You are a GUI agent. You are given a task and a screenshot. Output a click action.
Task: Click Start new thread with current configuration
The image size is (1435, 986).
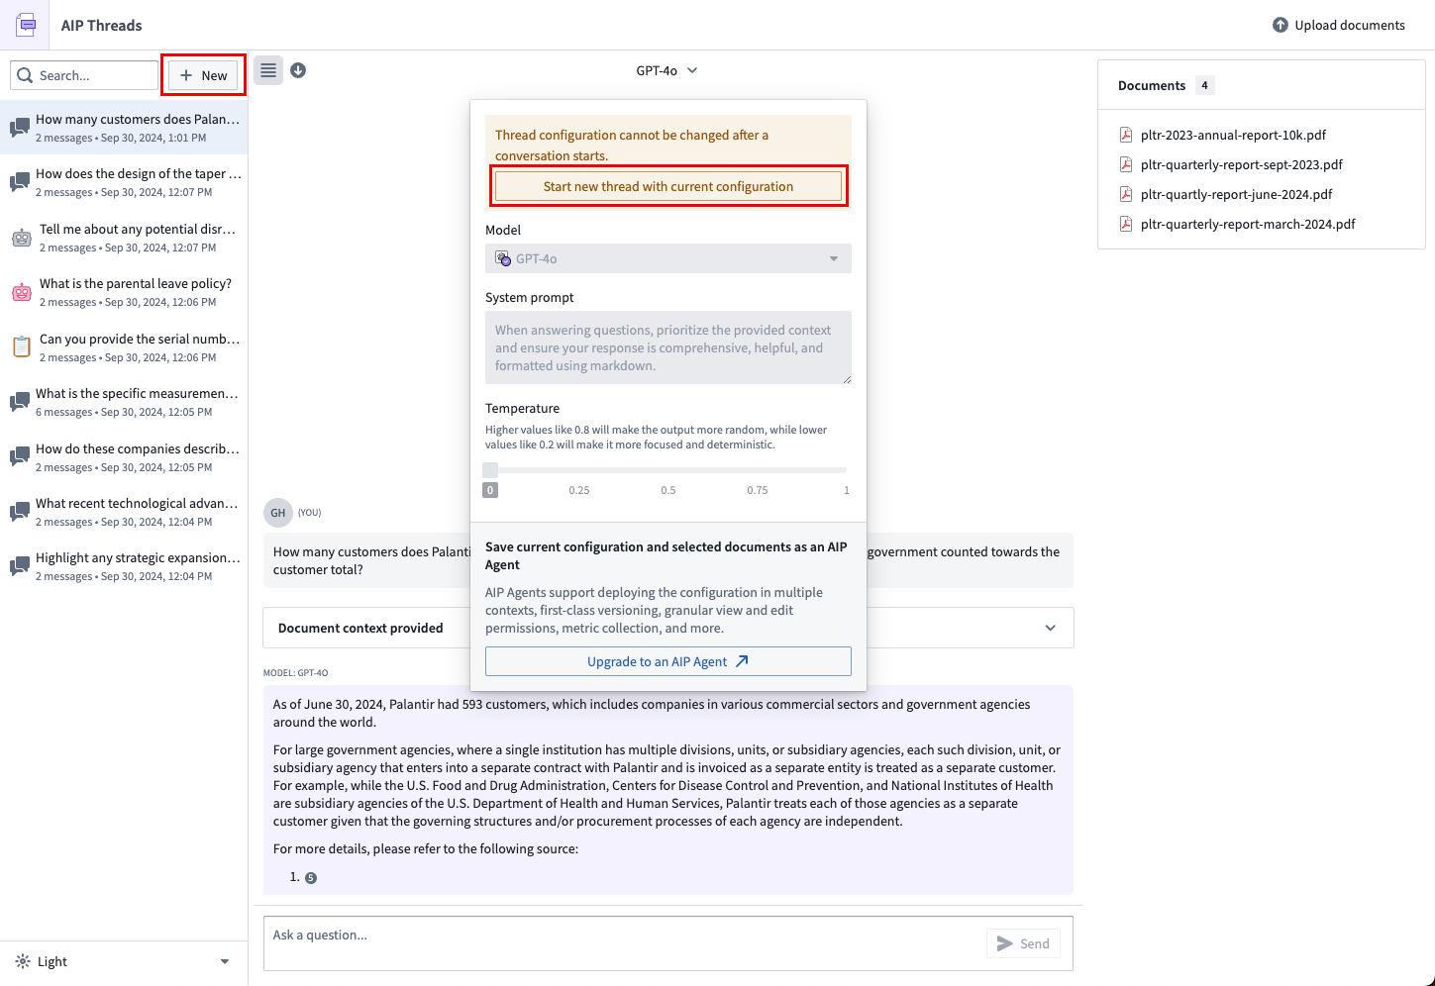668,186
